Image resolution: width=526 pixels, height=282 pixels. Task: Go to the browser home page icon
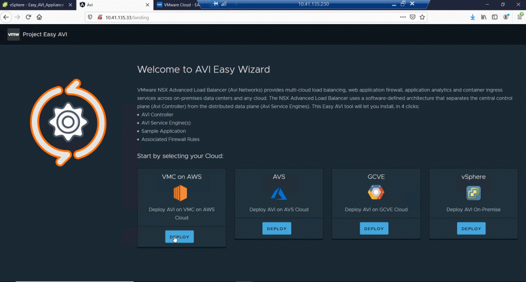click(x=39, y=17)
